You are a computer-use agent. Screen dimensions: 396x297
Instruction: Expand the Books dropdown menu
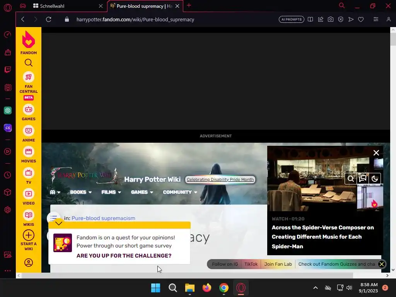81,192
